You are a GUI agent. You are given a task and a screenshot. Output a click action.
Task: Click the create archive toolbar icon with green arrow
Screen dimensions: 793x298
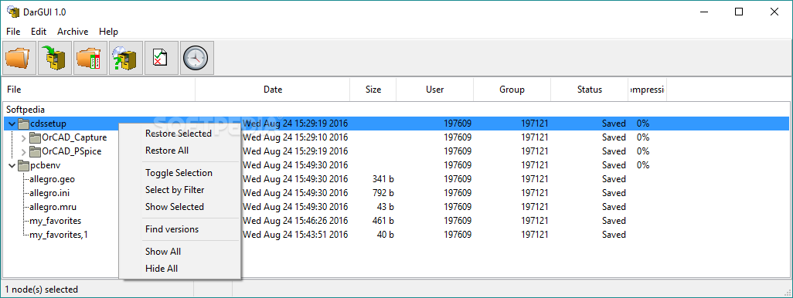55,58
